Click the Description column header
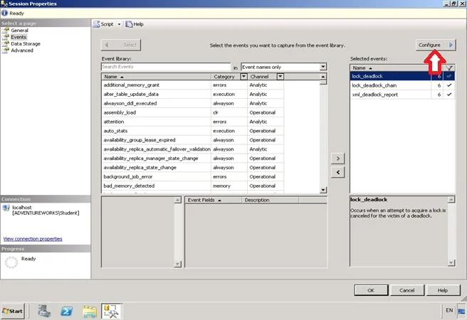The height and width of the screenshot is (320, 467). click(270, 200)
